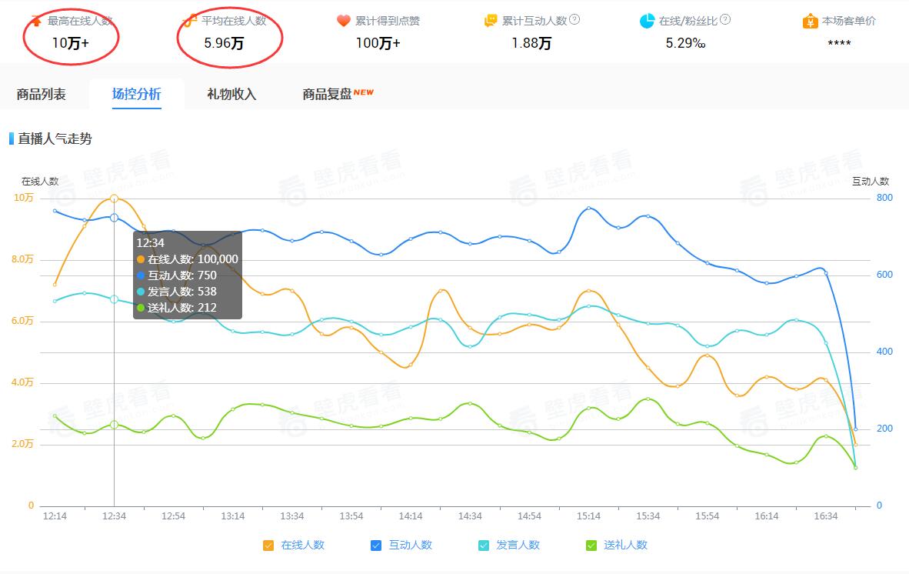Click the 100万+ likes value
909x574 pixels.
pos(378,43)
